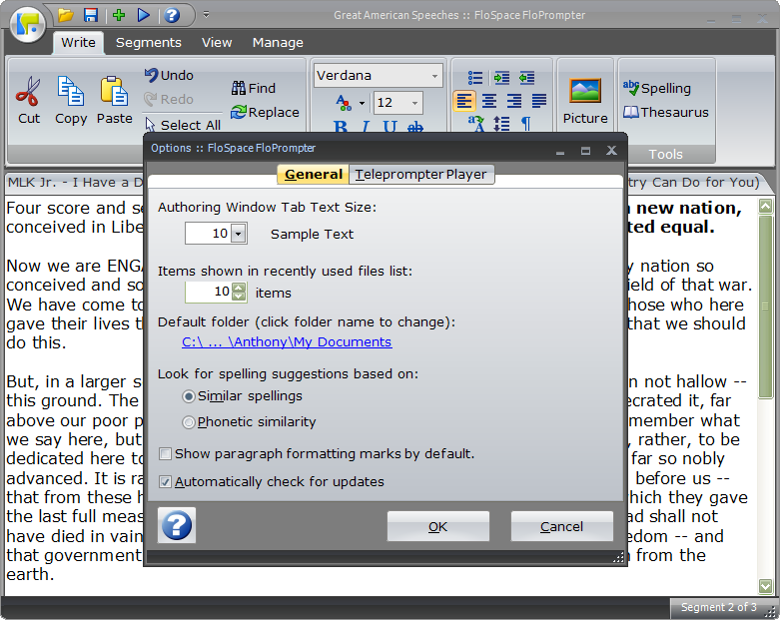The height and width of the screenshot is (620, 780).
Task: Increase recently used files items count
Action: coord(239,288)
